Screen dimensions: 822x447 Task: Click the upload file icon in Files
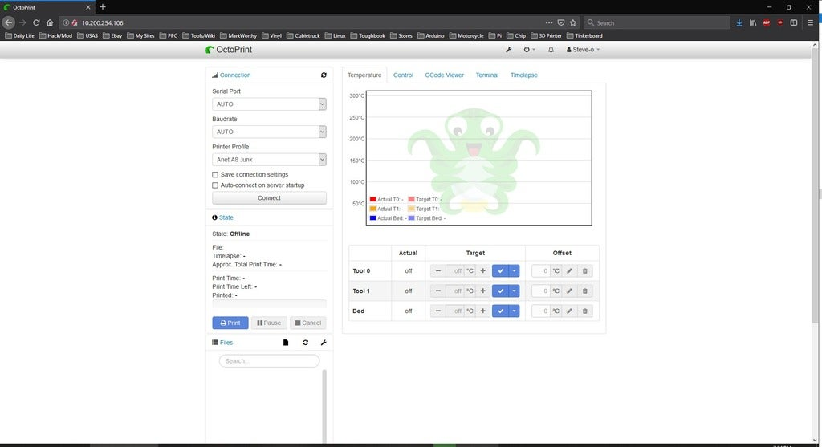(286, 343)
